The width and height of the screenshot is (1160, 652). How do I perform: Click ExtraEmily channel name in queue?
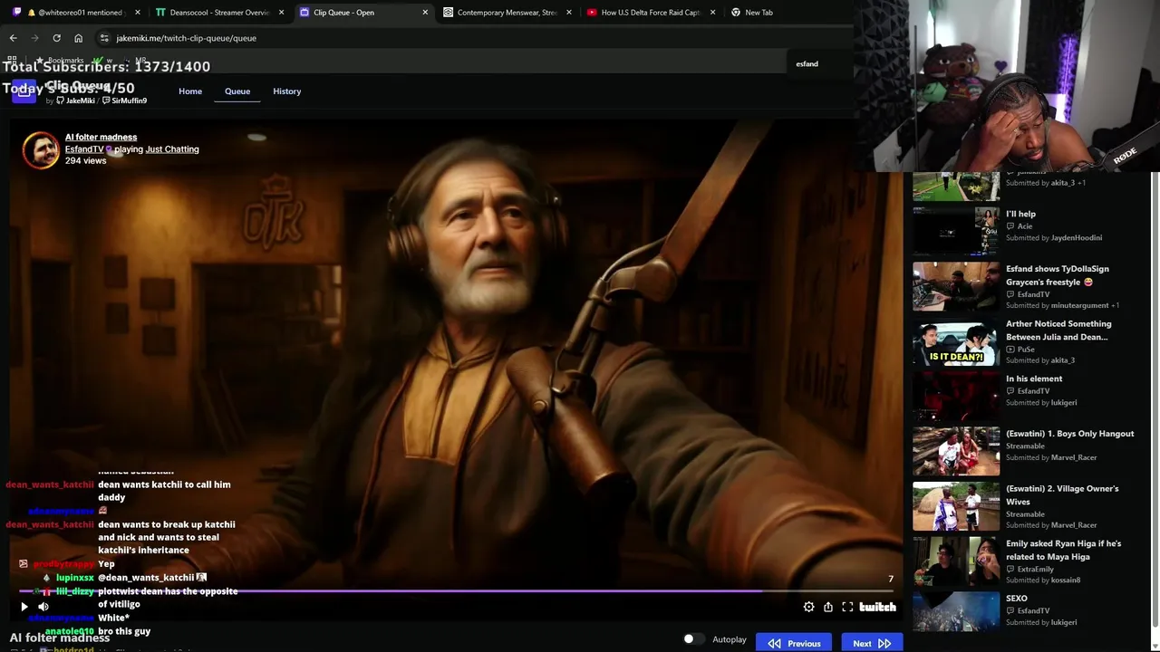click(1038, 569)
